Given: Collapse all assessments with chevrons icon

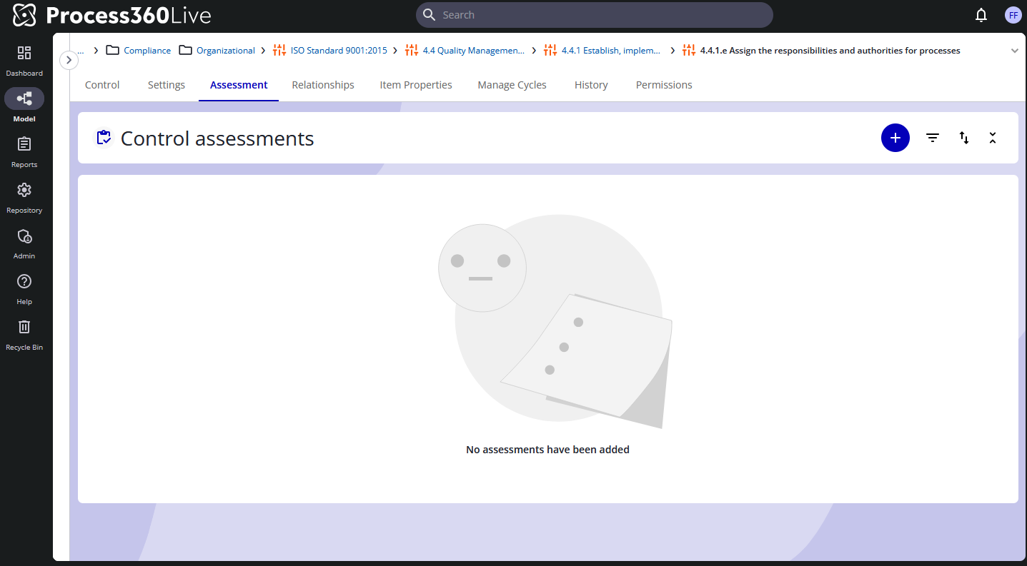Looking at the screenshot, I should (x=993, y=138).
